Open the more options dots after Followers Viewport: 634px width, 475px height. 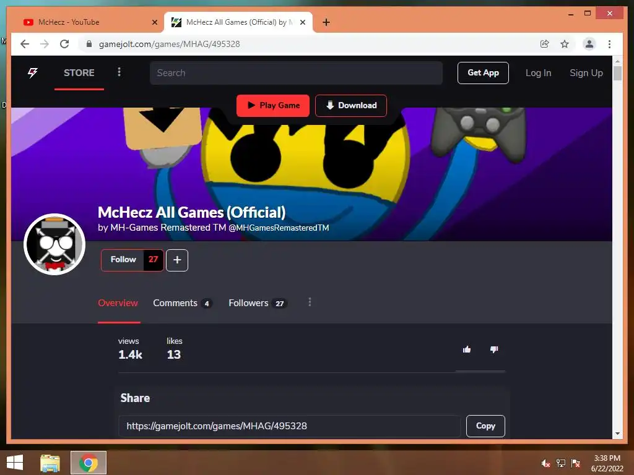(310, 302)
